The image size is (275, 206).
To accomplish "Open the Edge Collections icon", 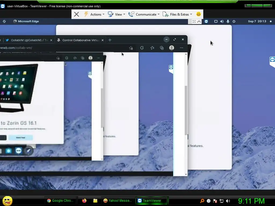I will [162, 48].
